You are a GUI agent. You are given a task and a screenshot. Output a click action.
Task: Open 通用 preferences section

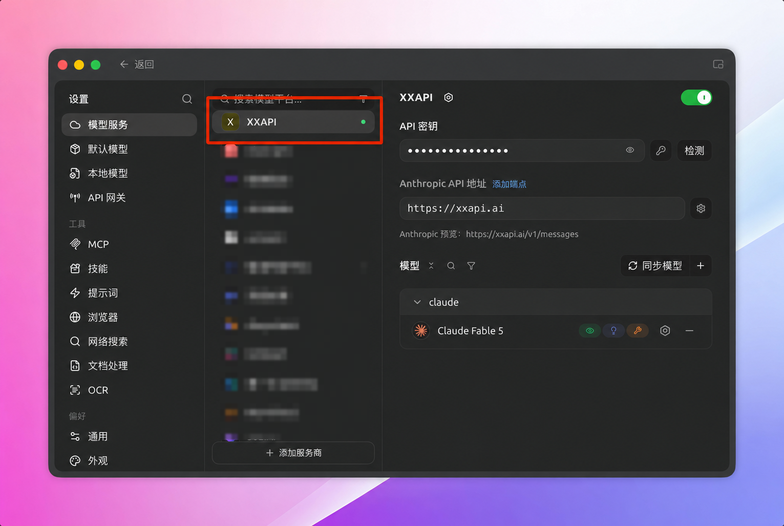click(129, 436)
